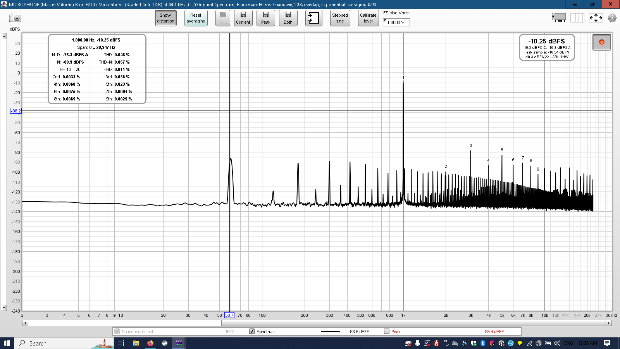
Task: Open the Windows Start menu
Action: (7, 343)
